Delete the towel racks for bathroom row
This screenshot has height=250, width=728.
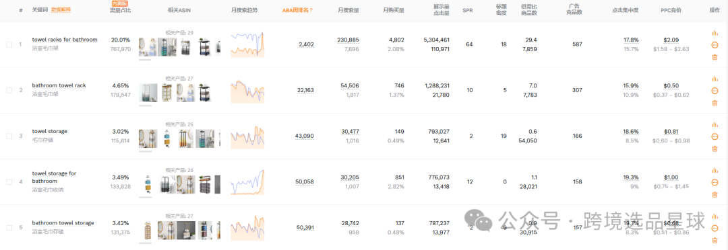pyautogui.click(x=715, y=57)
